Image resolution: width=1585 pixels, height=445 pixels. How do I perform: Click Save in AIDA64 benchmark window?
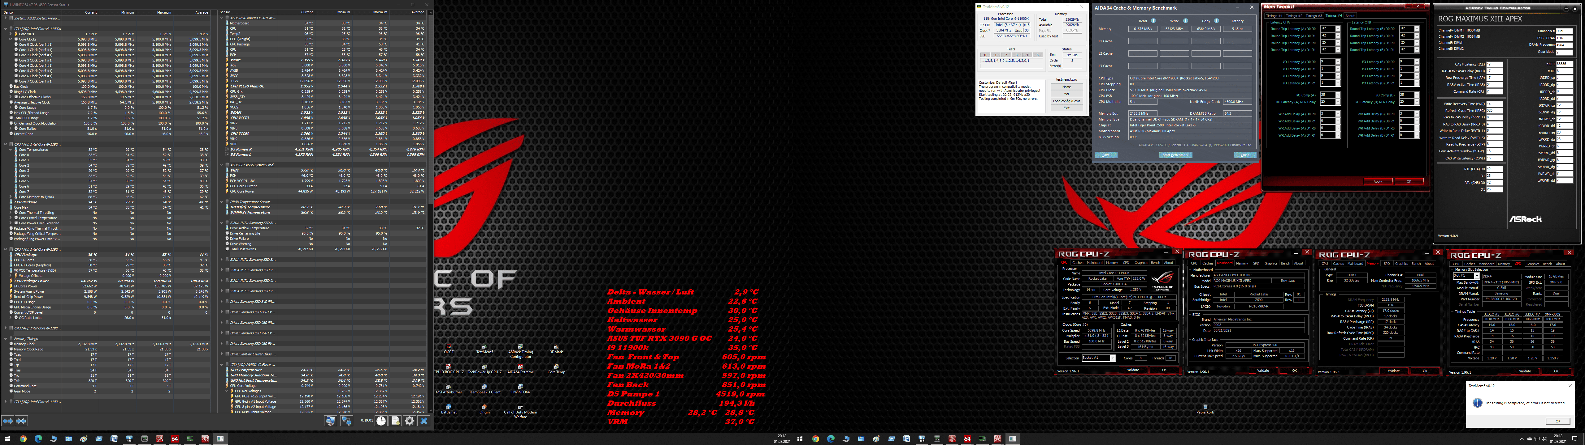1106,155
